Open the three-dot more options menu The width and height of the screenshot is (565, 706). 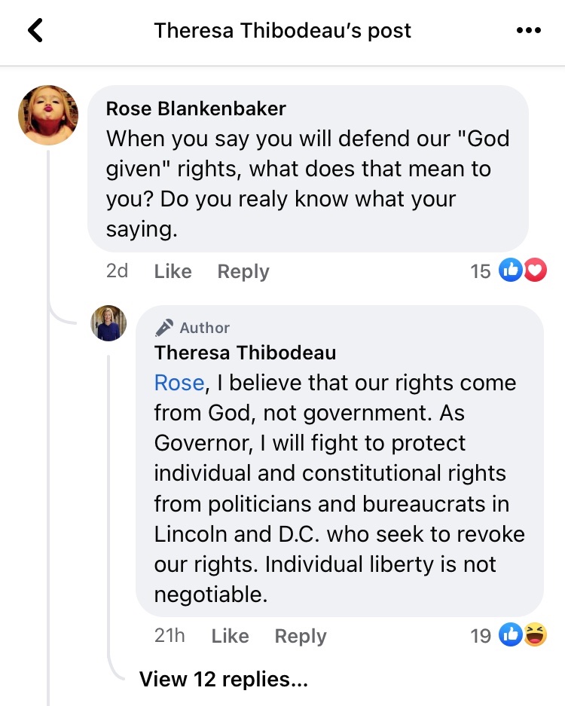528,31
